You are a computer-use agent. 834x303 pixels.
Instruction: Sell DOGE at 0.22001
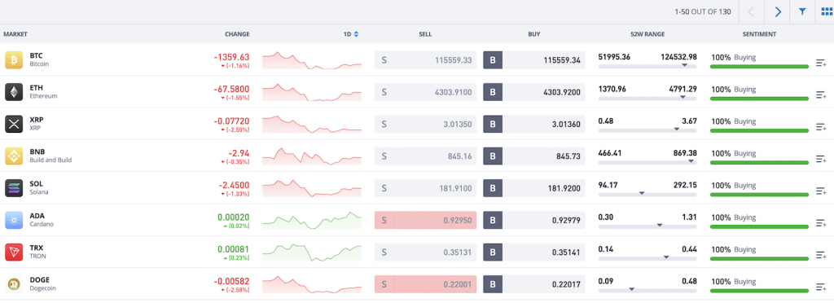tap(425, 284)
